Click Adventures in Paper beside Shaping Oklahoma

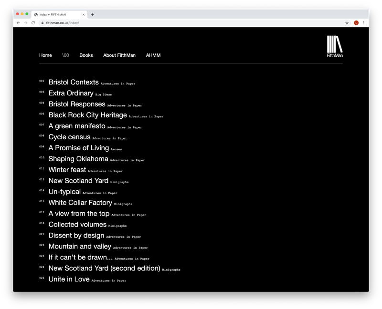coord(127,160)
